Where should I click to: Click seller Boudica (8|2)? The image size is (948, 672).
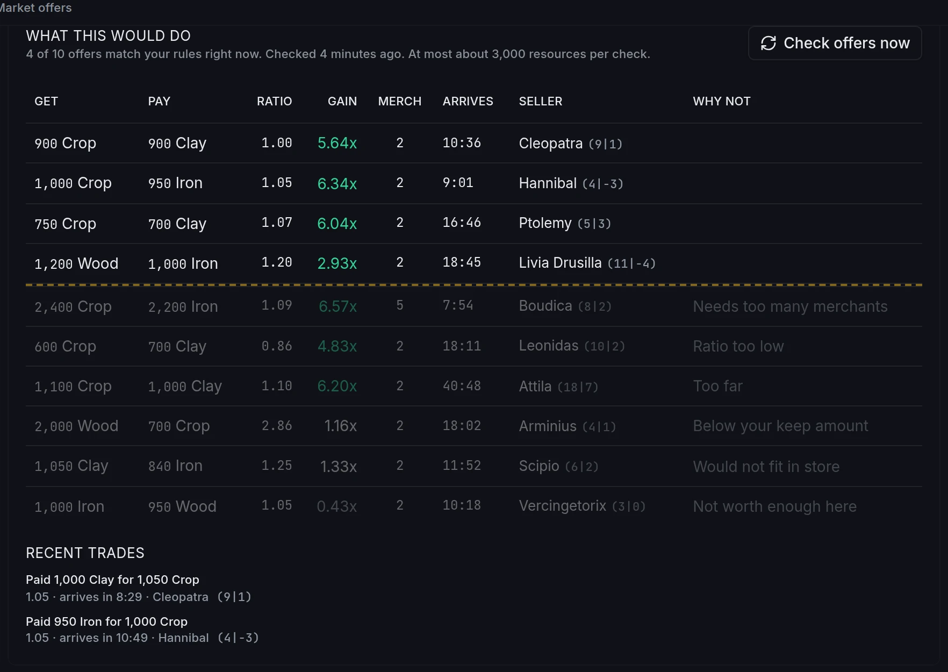pyautogui.click(x=565, y=306)
